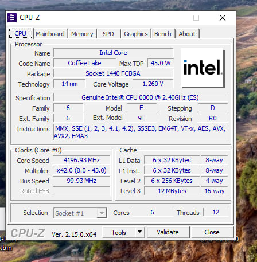This screenshot has height=262, width=257.
Task: Click the Specification text field
Action: click(x=141, y=97)
